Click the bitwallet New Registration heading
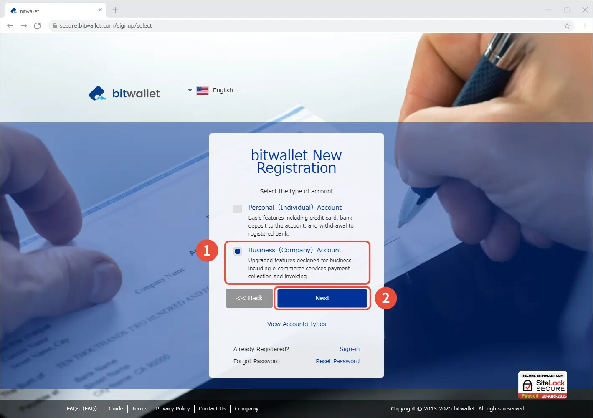This screenshot has height=418, width=593. click(296, 162)
